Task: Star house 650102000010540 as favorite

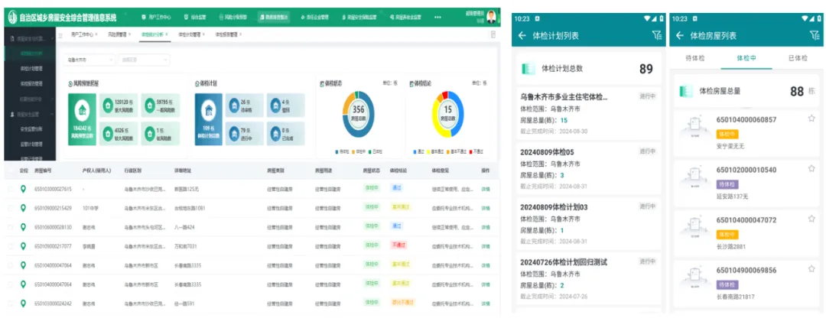Action: coord(811,168)
